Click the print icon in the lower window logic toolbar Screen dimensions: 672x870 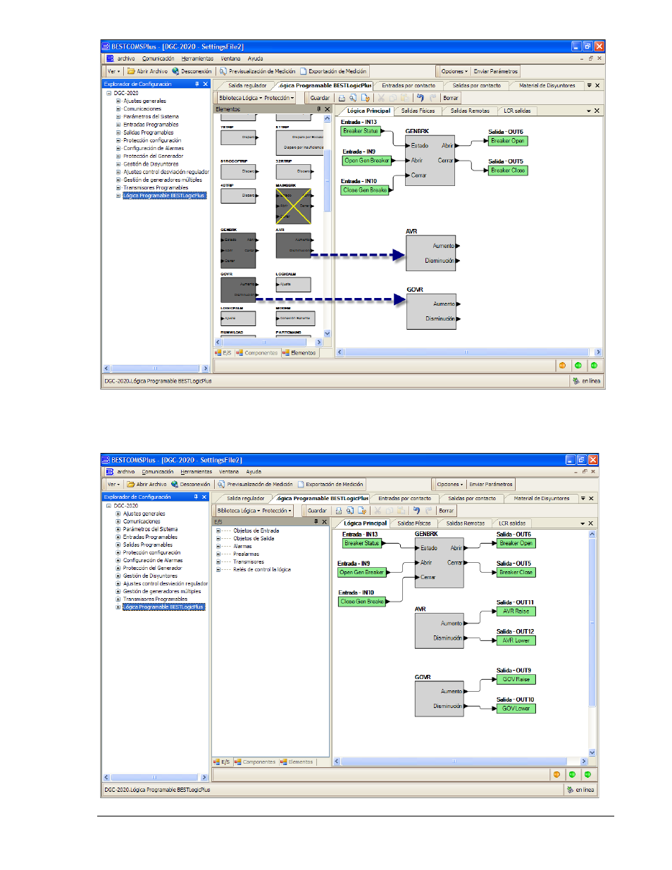coord(339,511)
